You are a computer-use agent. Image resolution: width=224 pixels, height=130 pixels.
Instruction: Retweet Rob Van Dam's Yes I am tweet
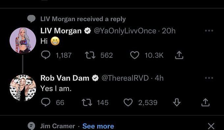coord(87,102)
